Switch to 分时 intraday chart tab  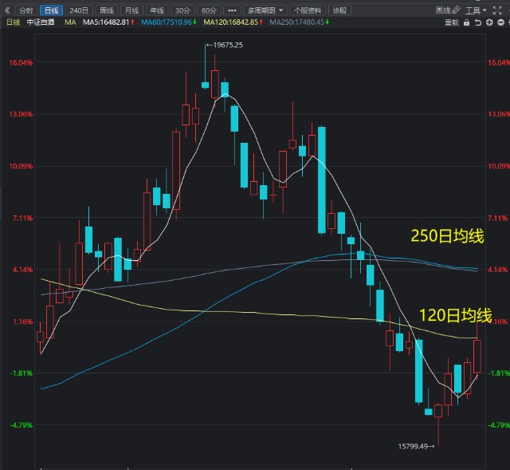coord(26,10)
